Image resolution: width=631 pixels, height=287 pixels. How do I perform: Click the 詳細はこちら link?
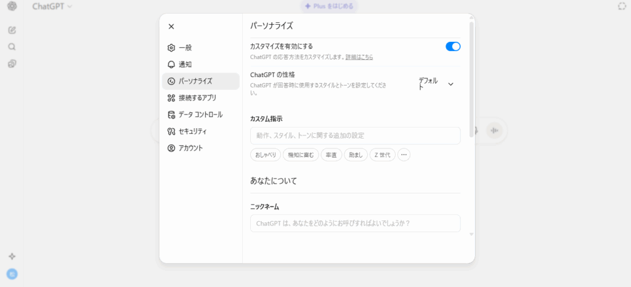pos(359,57)
